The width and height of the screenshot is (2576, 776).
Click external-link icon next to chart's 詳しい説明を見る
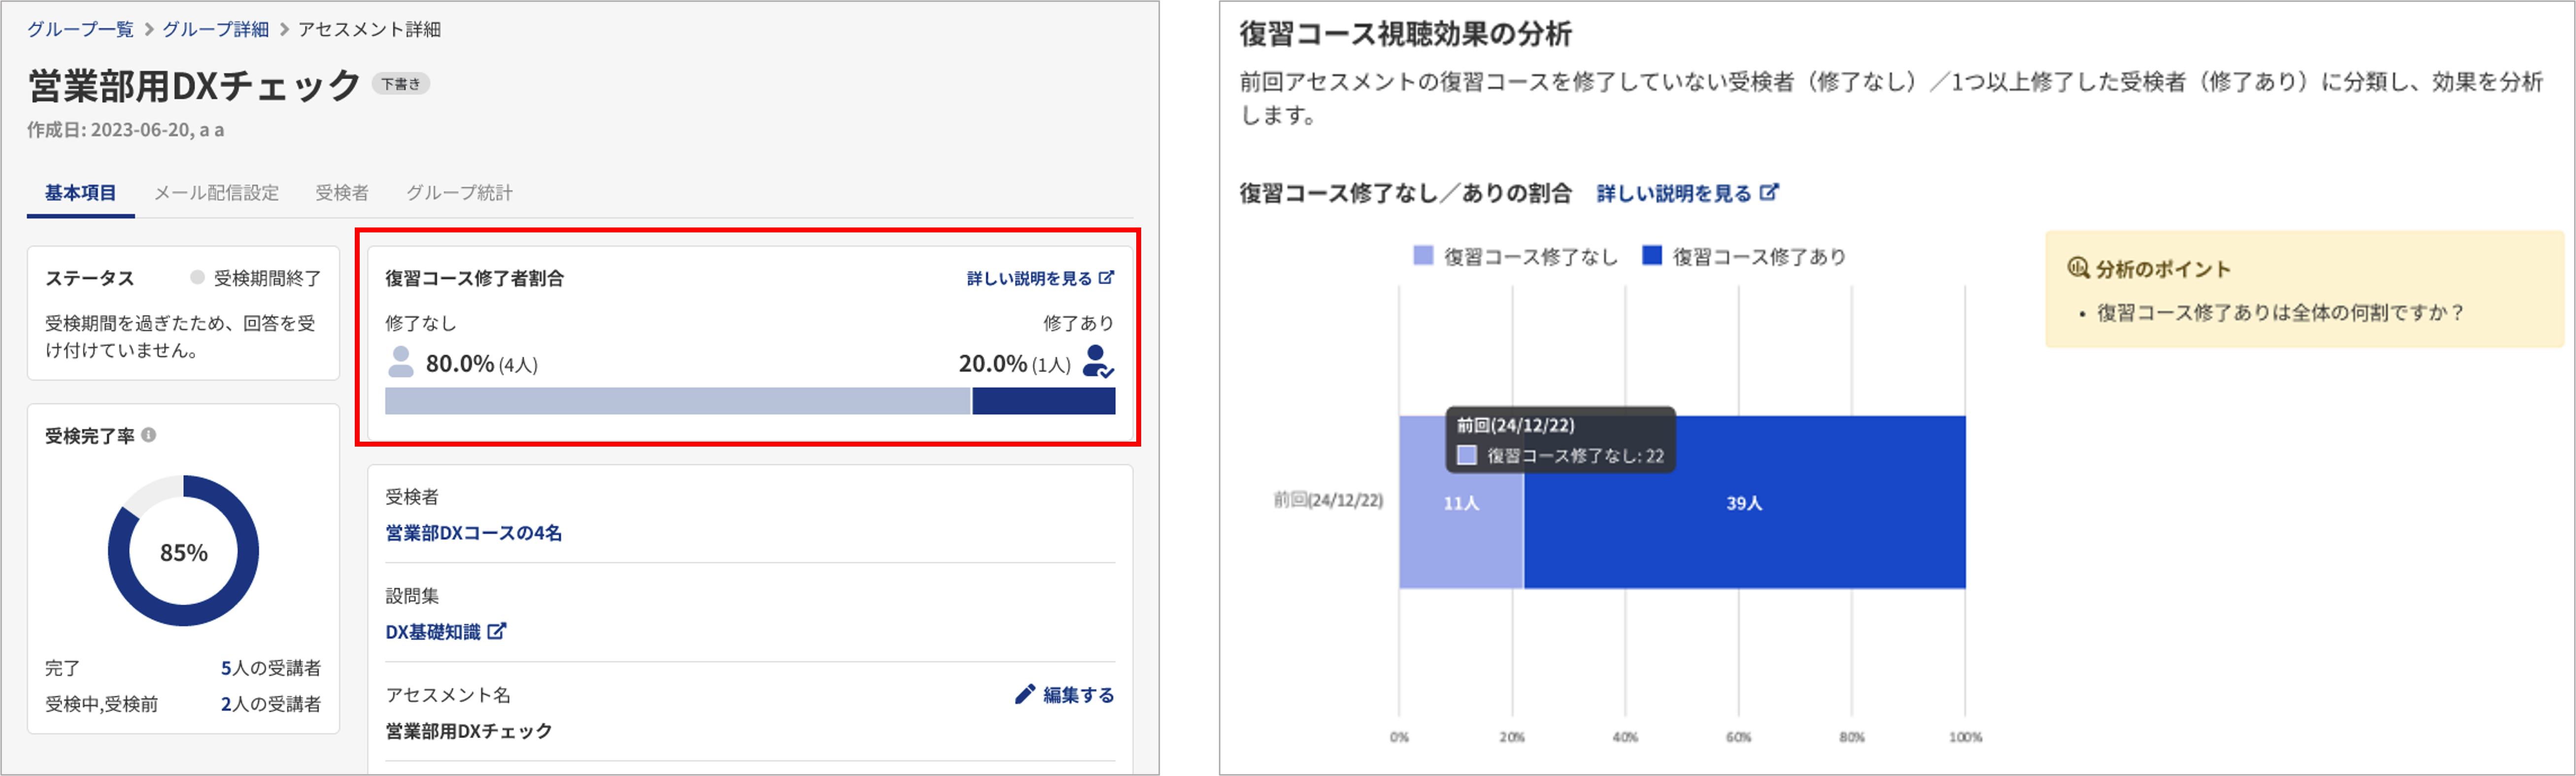(1769, 192)
